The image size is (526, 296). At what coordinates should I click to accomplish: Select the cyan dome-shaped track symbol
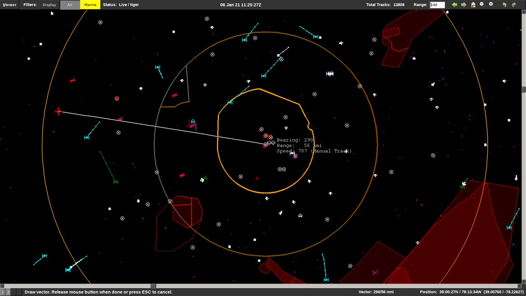193,122
